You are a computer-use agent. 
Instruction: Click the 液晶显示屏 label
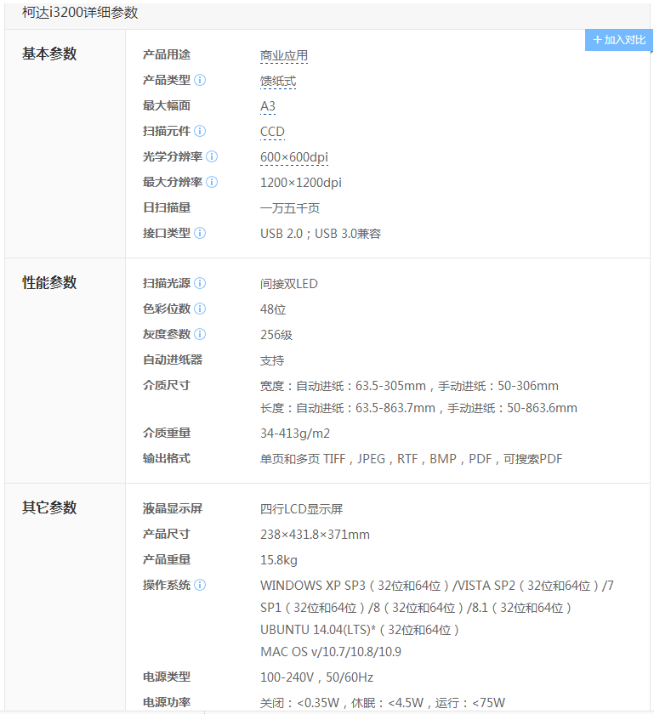pyautogui.click(x=173, y=508)
